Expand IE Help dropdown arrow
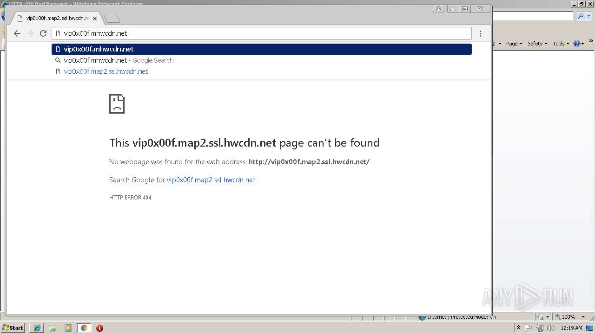The image size is (595, 334). coord(582,44)
